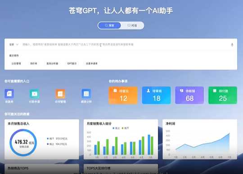Open the 合同管理 entry icon

coord(60,94)
